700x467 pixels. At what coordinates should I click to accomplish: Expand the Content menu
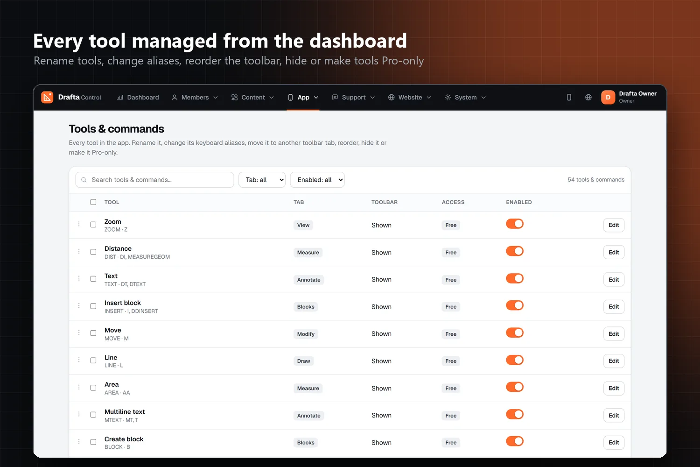(252, 98)
